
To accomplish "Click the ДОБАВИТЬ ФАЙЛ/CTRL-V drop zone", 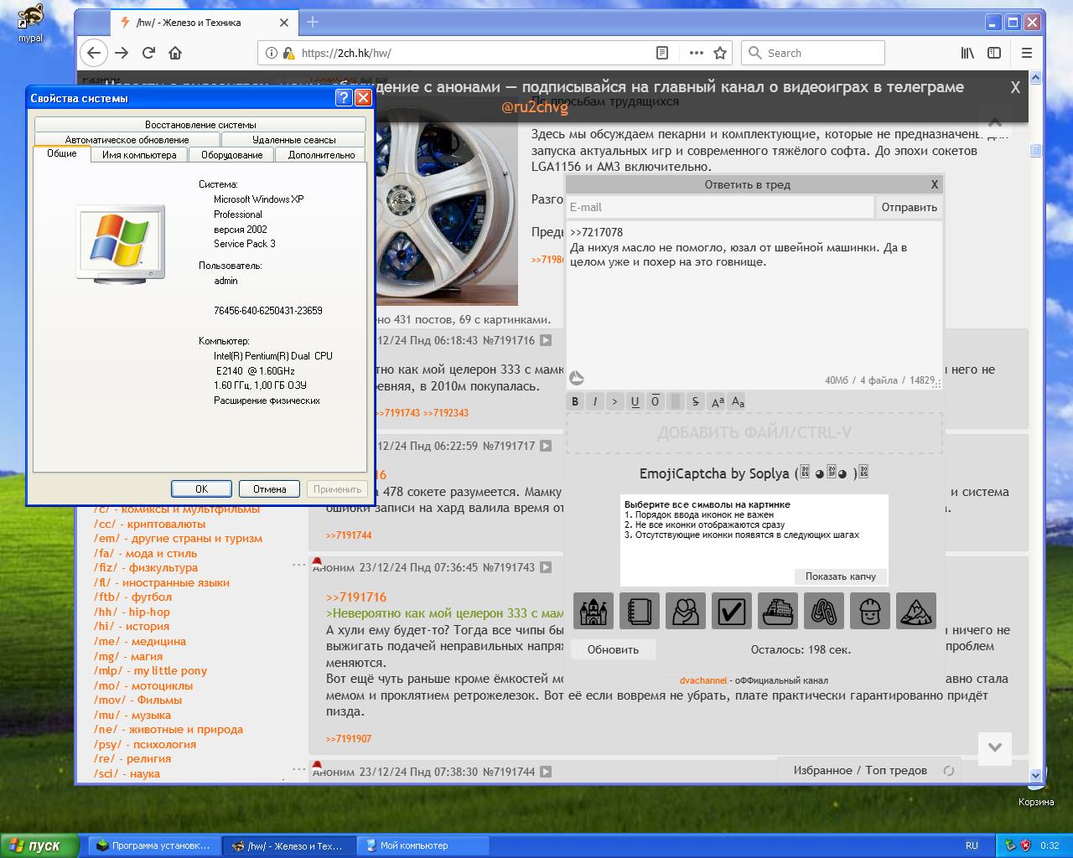I will point(754,433).
